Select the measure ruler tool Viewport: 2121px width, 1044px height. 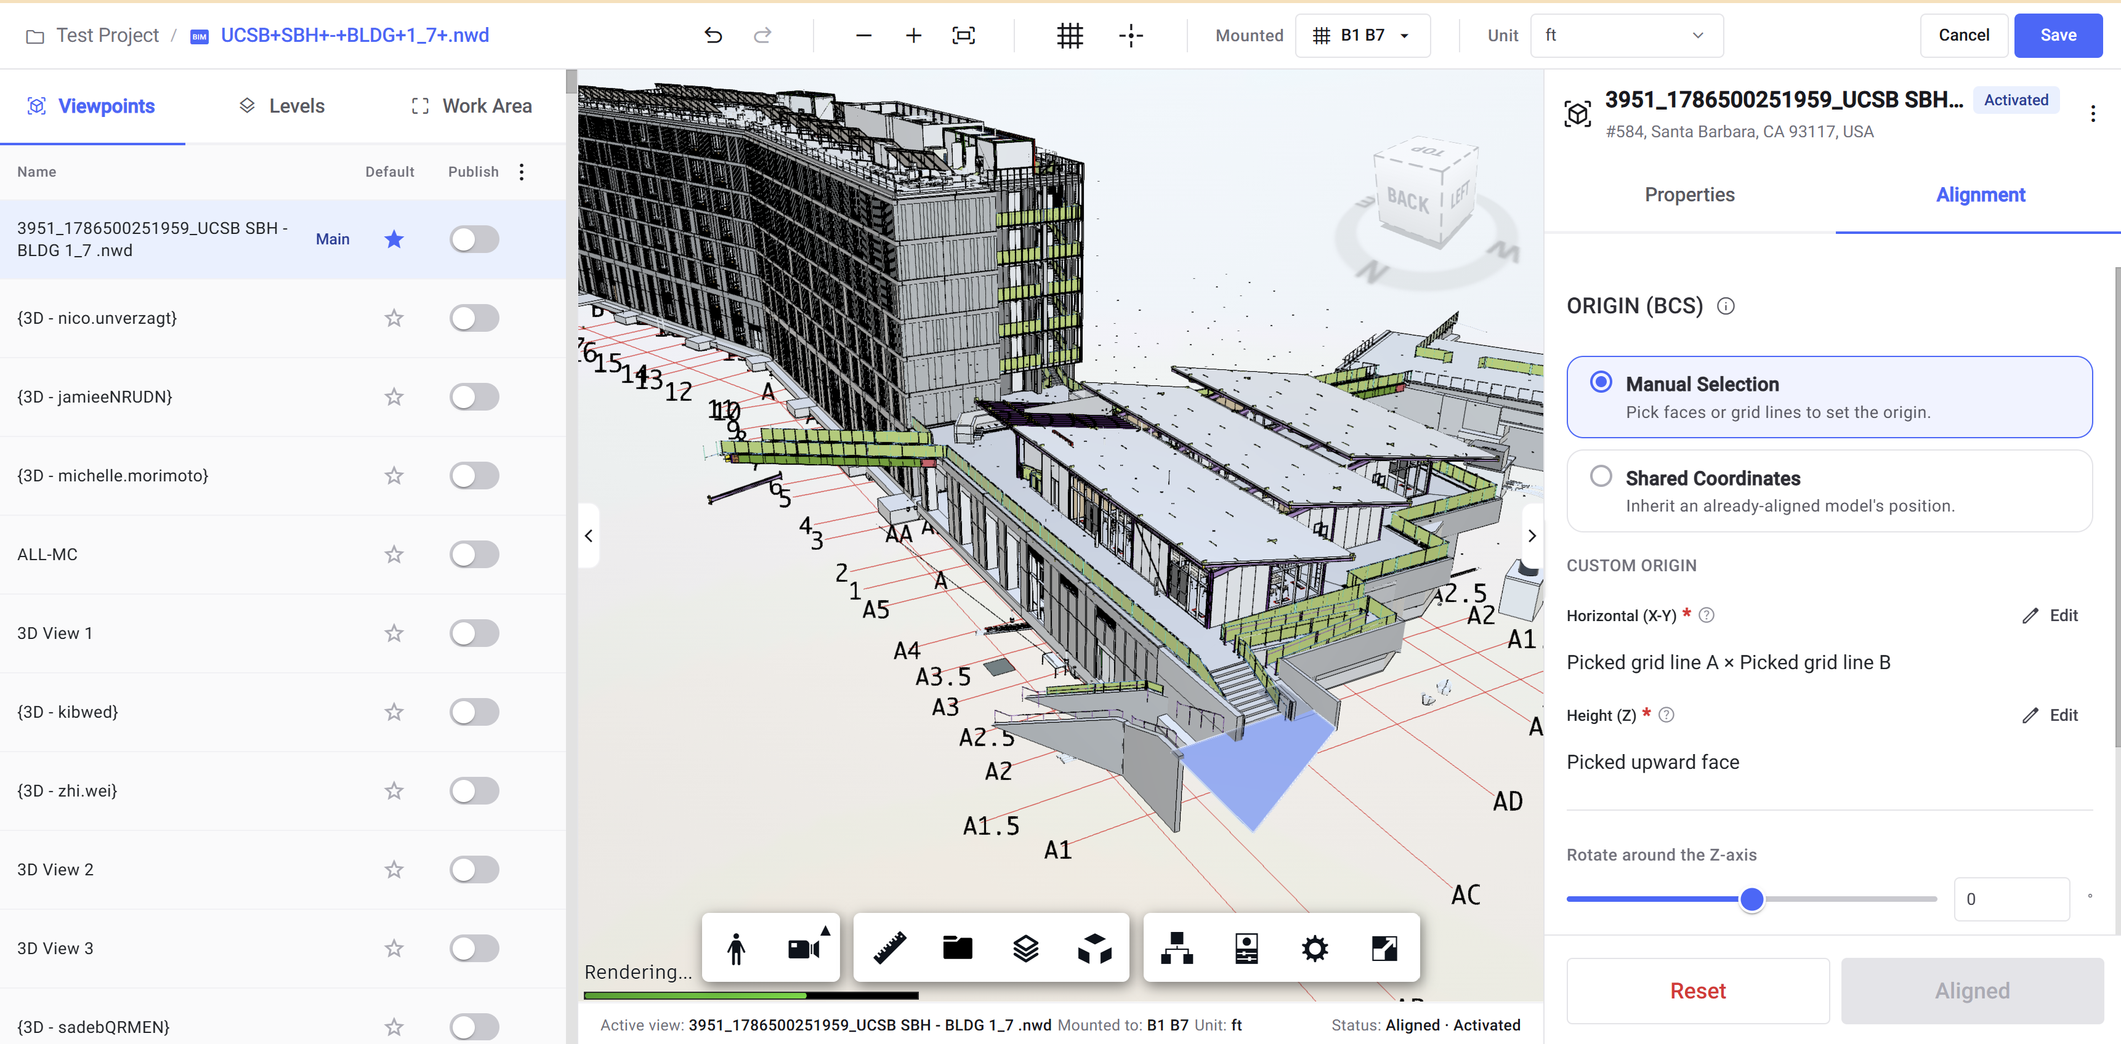(x=889, y=949)
